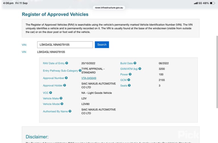The image size is (218, 143).
Task: Open help icon beside Entry Pathway Sub-Category
Action: 80,70
